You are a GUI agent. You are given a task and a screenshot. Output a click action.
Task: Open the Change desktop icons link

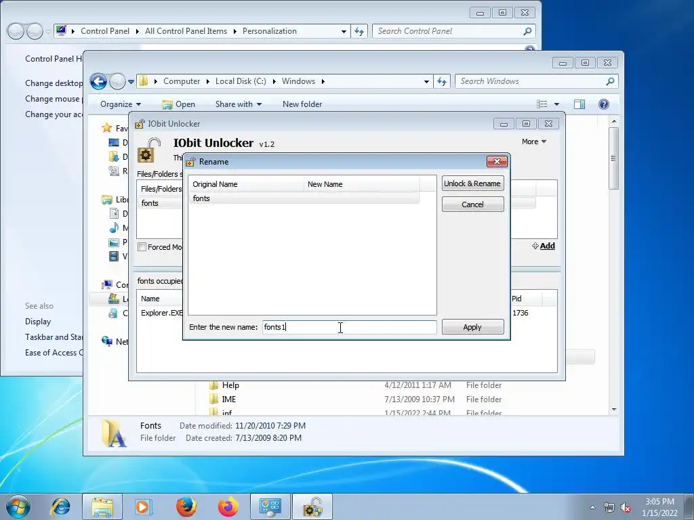(x=54, y=83)
